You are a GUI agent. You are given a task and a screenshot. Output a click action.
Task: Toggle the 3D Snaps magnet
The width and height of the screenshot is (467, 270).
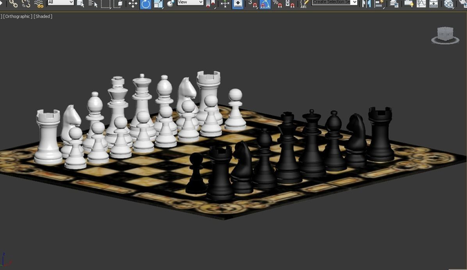(x=253, y=4)
